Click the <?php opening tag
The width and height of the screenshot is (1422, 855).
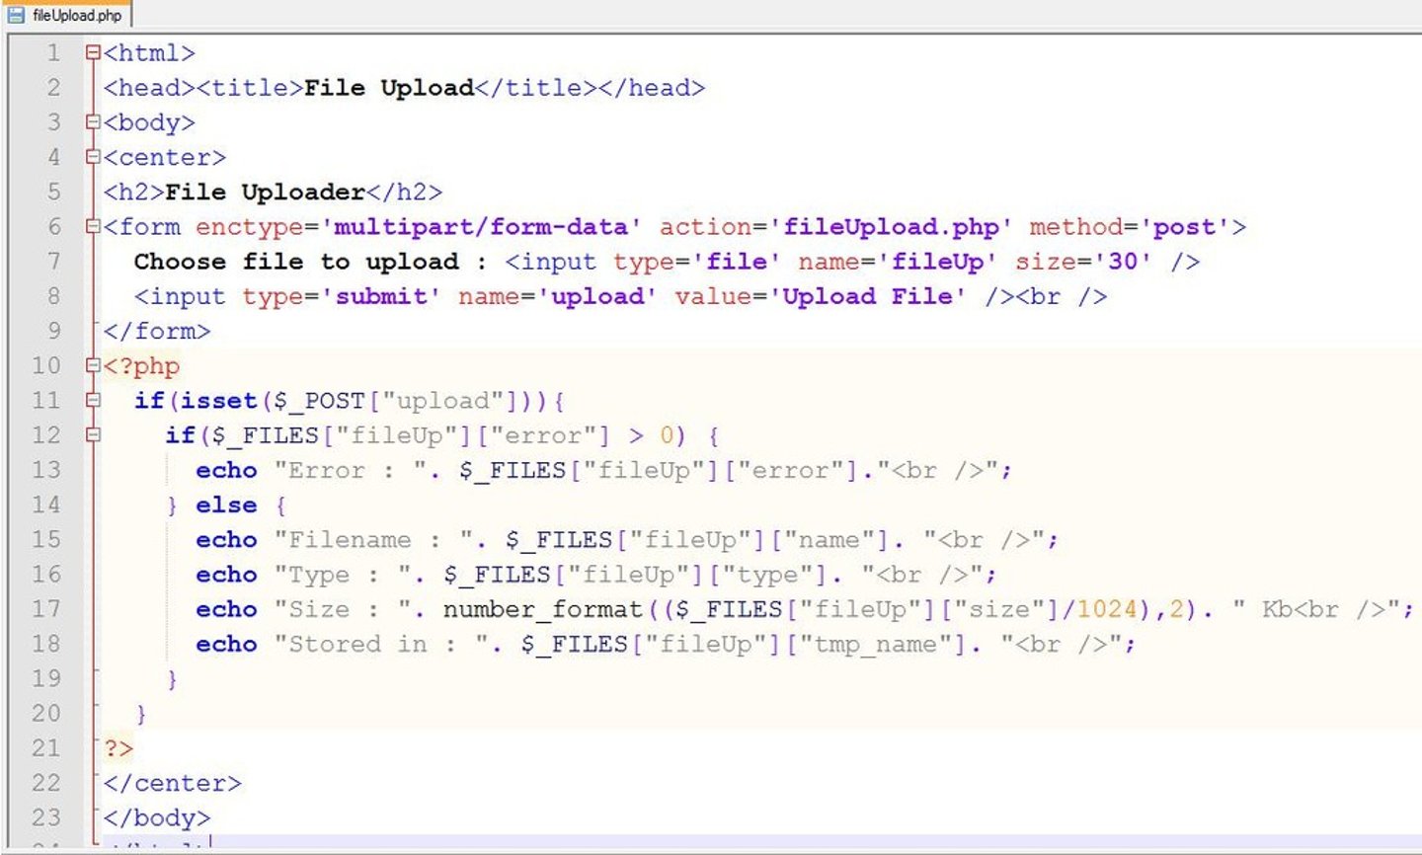[x=142, y=366]
